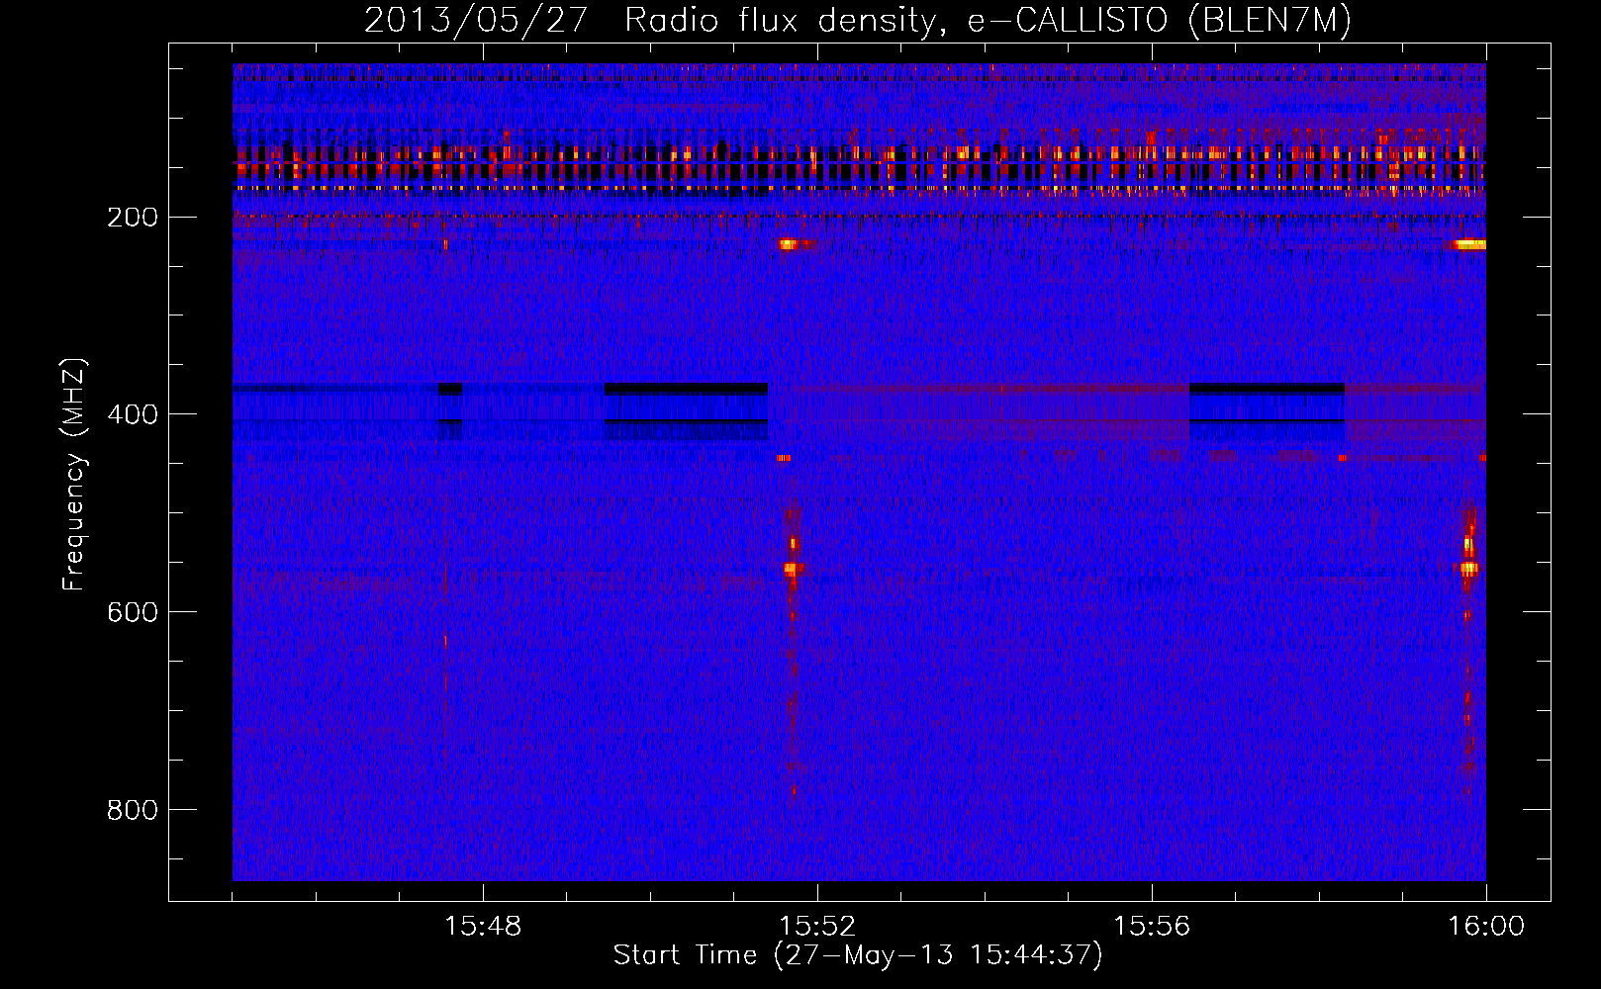Click the 16:00 time tick label

tap(1486, 927)
